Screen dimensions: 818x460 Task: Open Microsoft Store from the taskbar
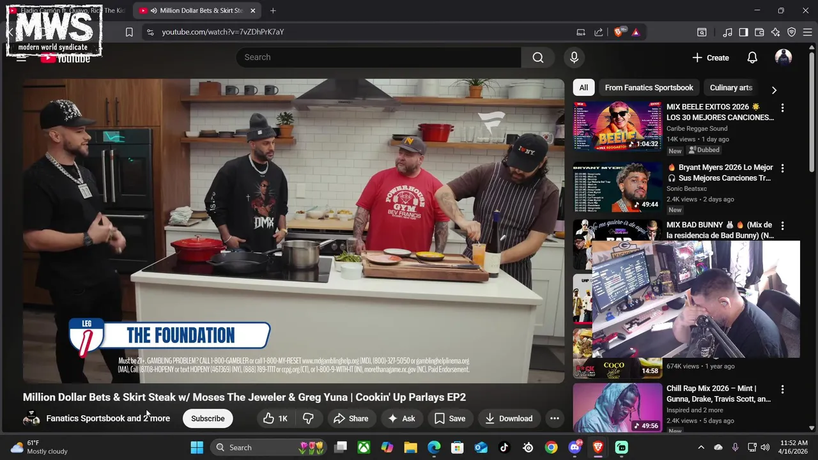[x=457, y=447]
